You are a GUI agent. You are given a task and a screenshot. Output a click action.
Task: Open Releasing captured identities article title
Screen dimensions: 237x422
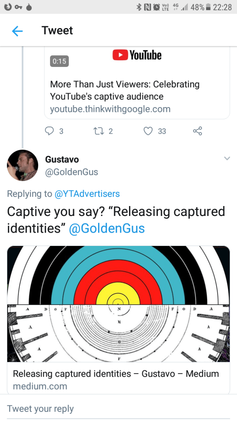(116, 374)
